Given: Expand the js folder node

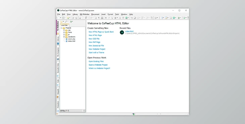Looking at the screenshot, I should [x=64, y=35].
